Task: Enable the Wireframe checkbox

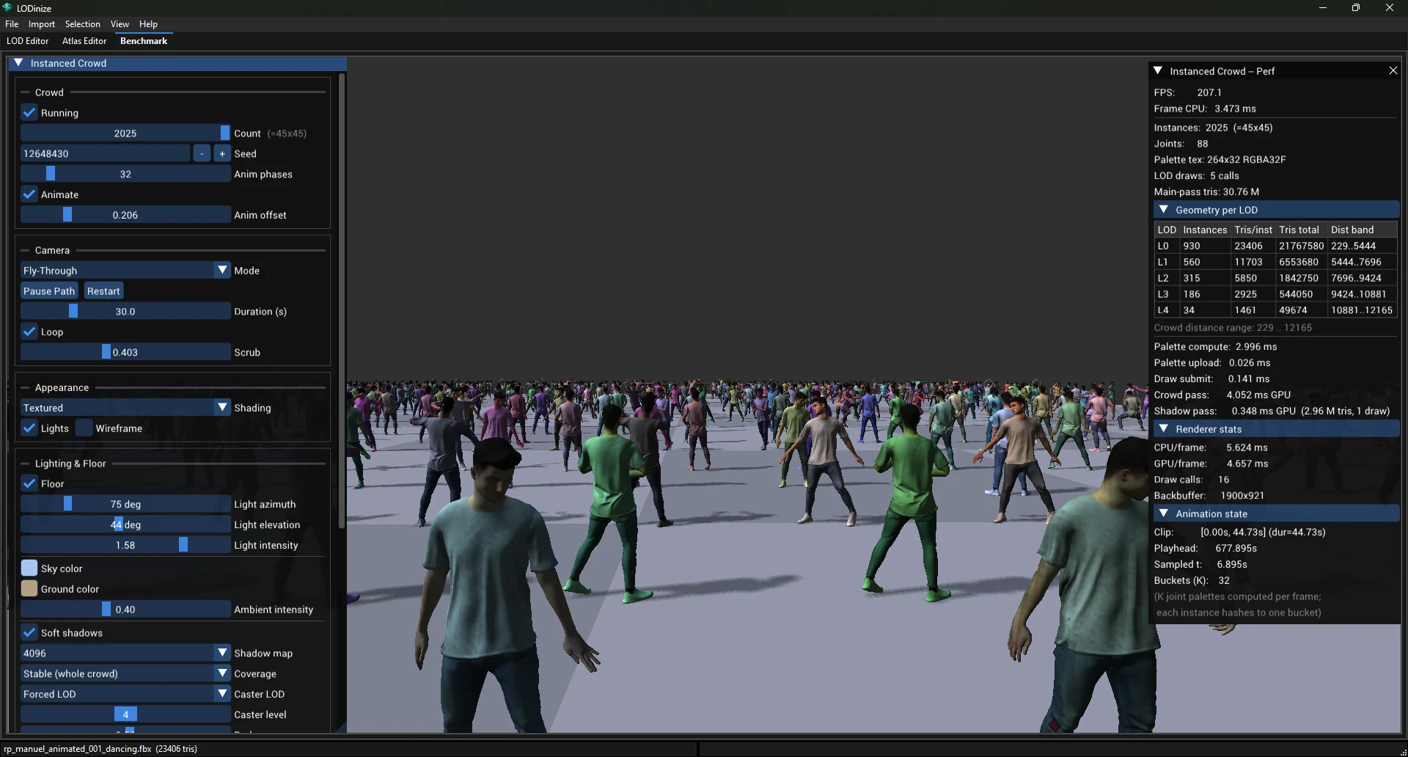Action: point(84,428)
